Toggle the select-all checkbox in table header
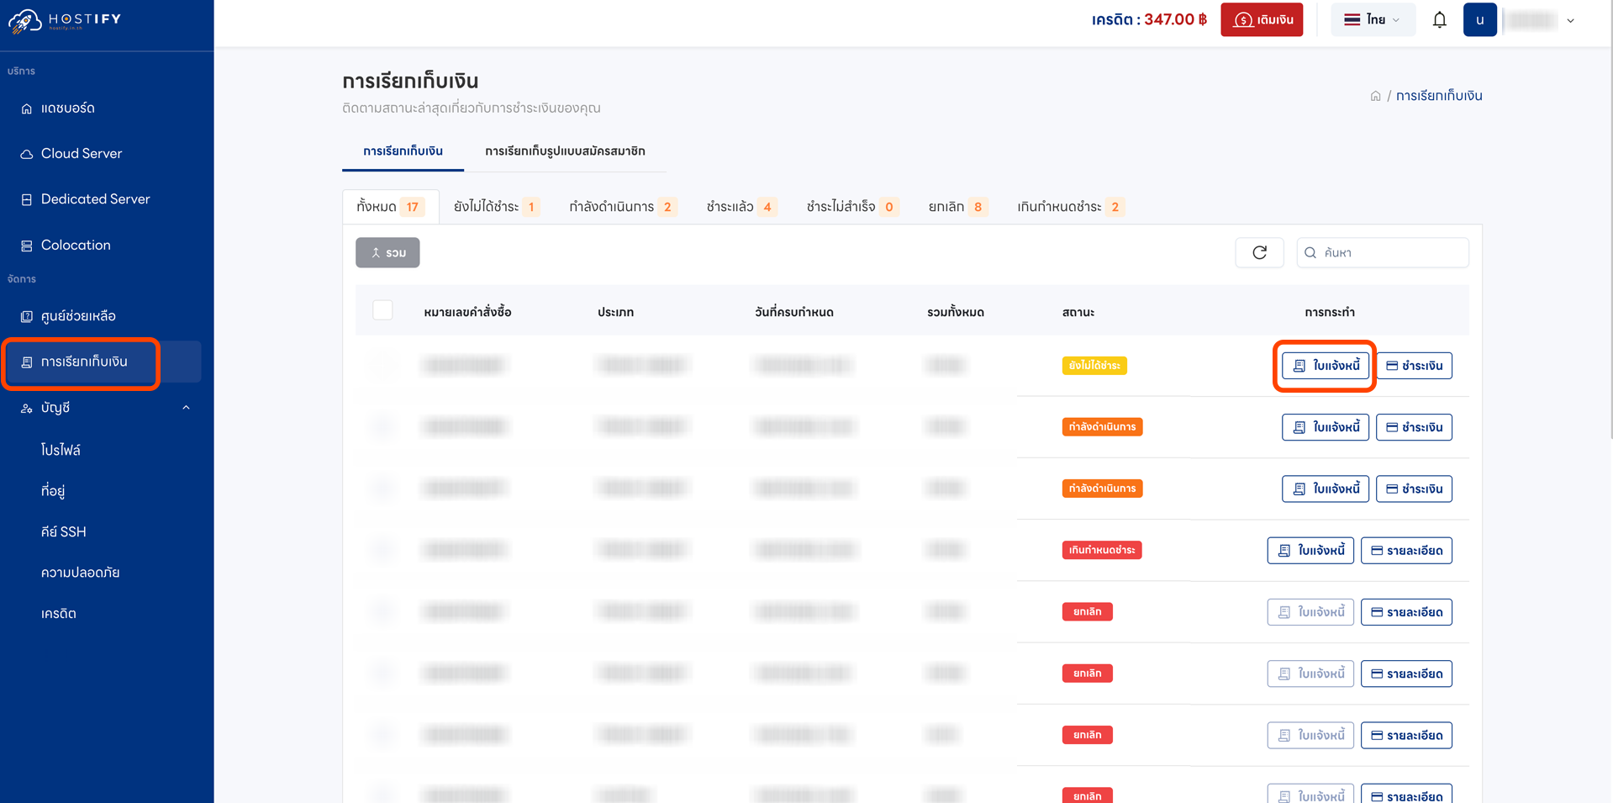The image size is (1613, 803). pyautogui.click(x=382, y=310)
